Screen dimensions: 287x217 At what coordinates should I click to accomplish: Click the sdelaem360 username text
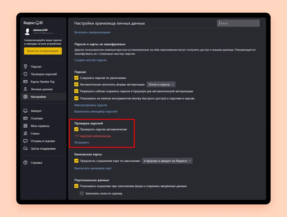pos(40,30)
